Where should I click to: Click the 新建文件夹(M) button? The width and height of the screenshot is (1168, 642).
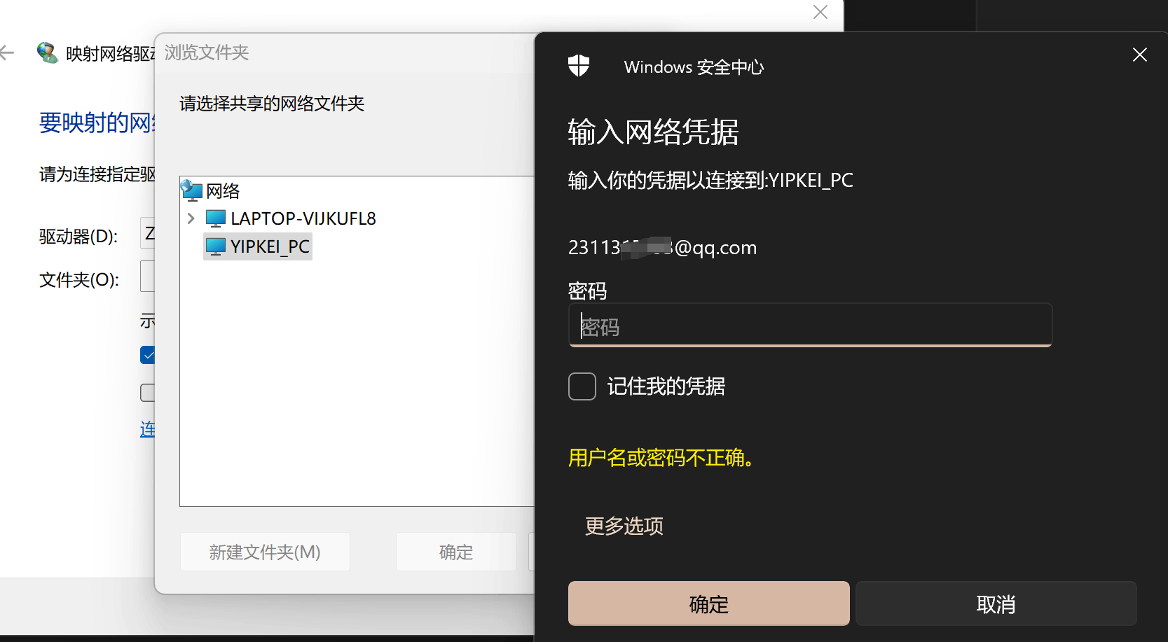click(265, 552)
